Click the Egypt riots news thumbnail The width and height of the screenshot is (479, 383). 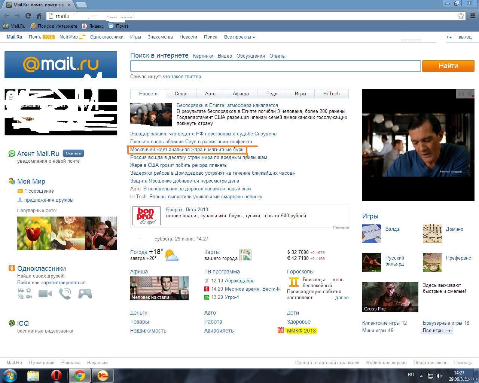151,114
